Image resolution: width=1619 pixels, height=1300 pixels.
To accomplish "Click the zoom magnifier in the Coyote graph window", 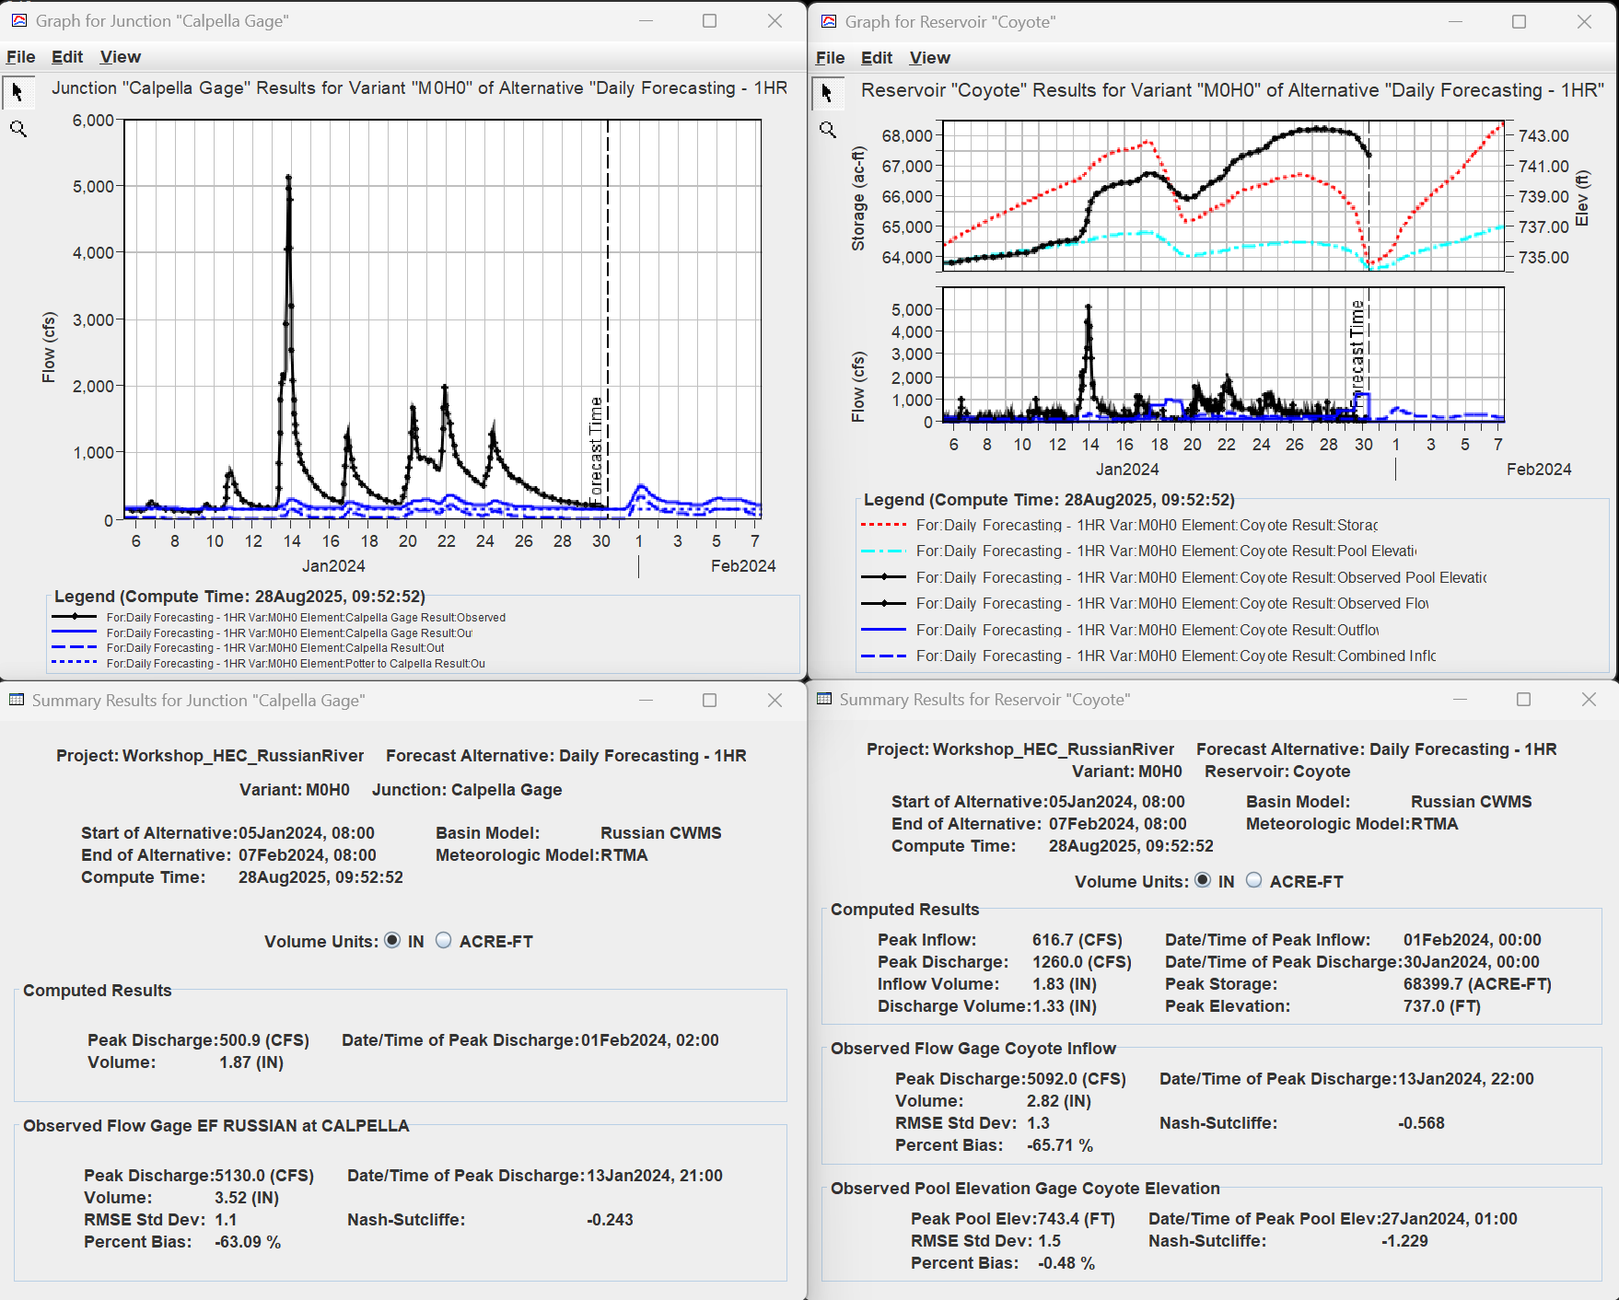I will point(828,131).
